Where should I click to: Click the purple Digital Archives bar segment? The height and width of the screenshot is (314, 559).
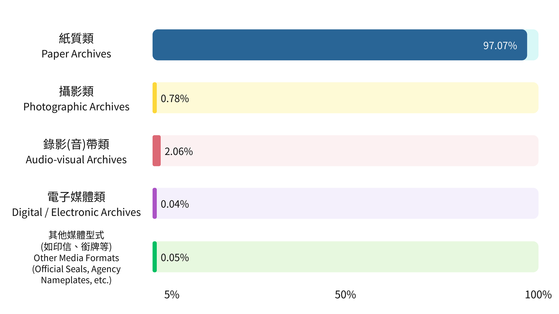tap(155, 203)
